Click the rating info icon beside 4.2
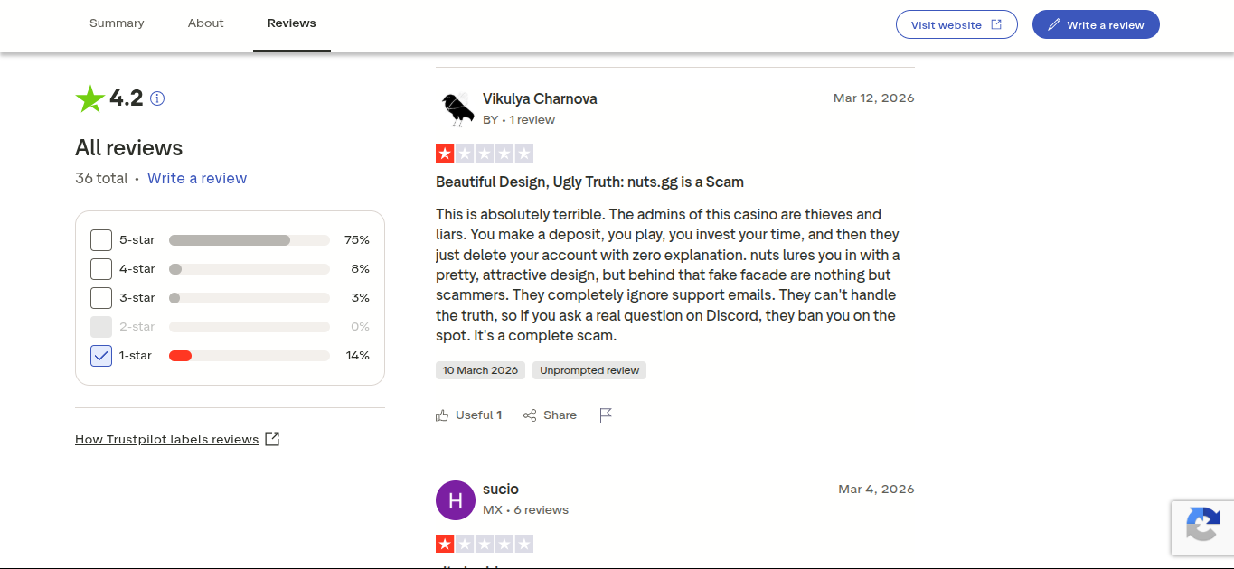 tap(157, 98)
